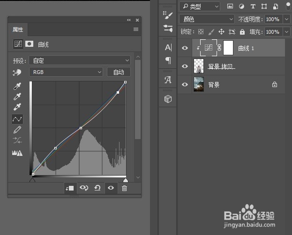Toggle the layer filtering switch
292x235 pixels.
coord(288,7)
